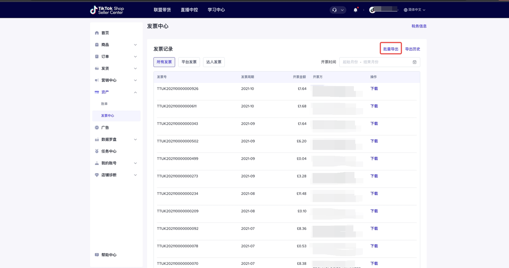The image size is (509, 268).
Task: Open the 导出历史 link
Action: (x=412, y=49)
